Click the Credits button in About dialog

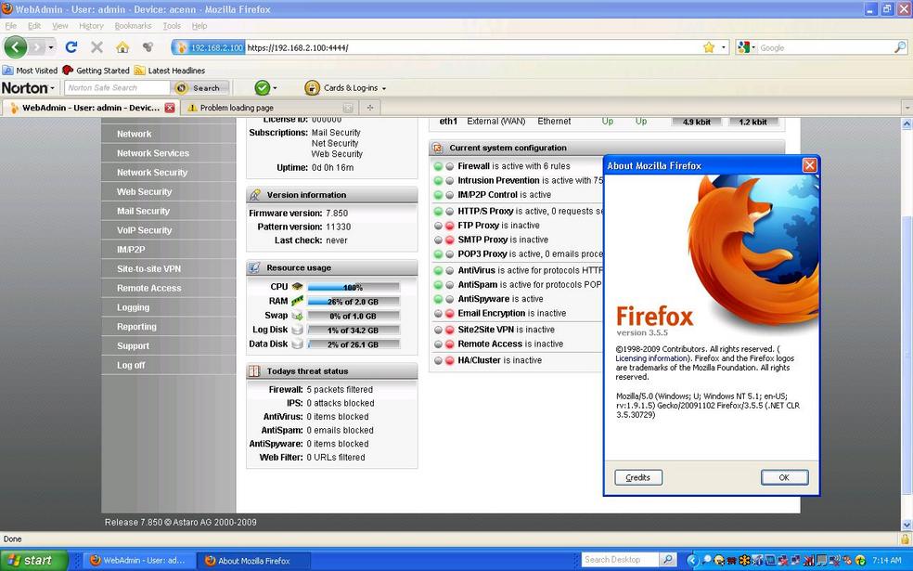(x=638, y=477)
